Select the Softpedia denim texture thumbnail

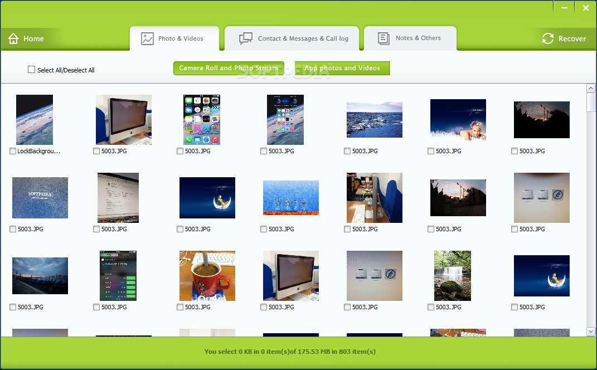point(40,198)
